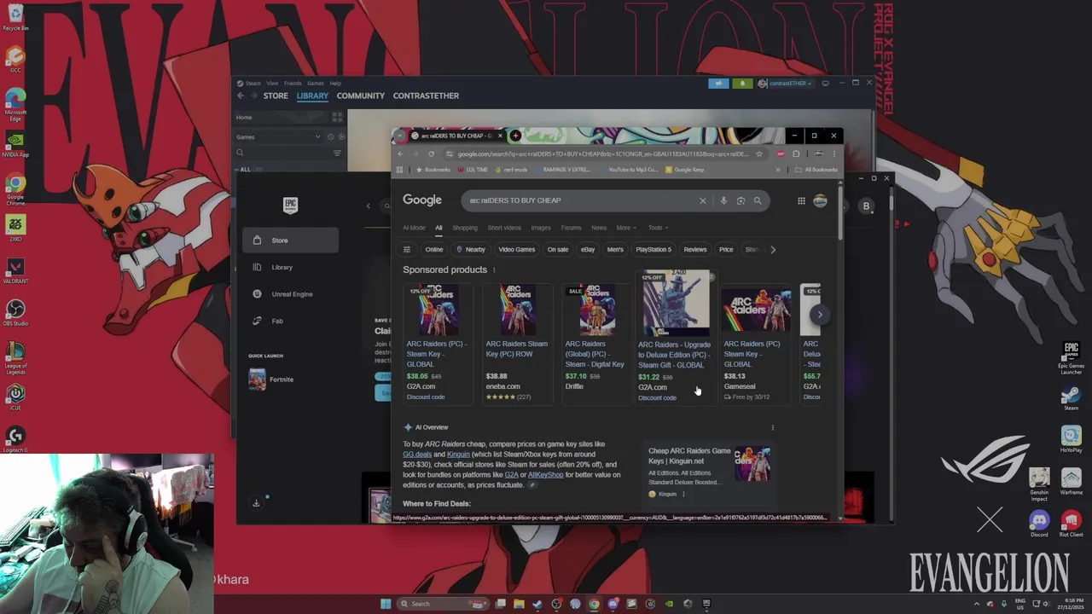Apply the eBay filter chip

(588, 250)
